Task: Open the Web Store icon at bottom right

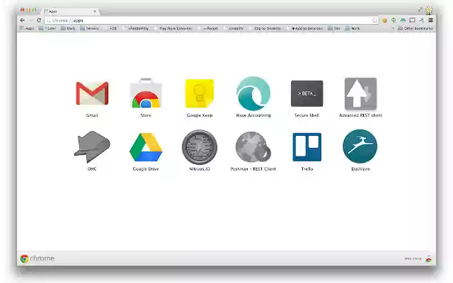Action: point(429,259)
